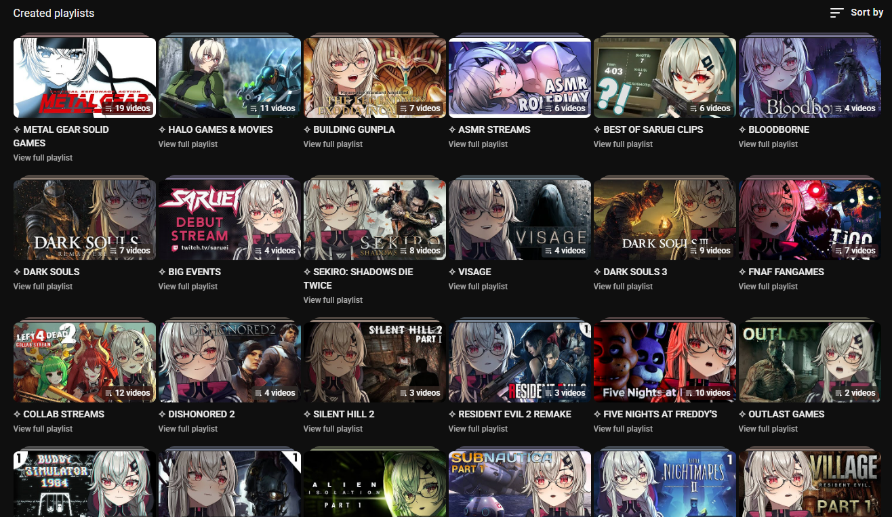892x517 pixels.
Task: Click the SILENT HILL 2 title
Action: (x=339, y=414)
